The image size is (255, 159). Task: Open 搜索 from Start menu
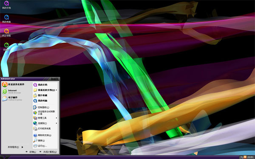click(x=45, y=140)
